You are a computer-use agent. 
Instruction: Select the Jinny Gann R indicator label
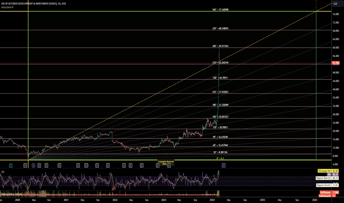[7, 7]
